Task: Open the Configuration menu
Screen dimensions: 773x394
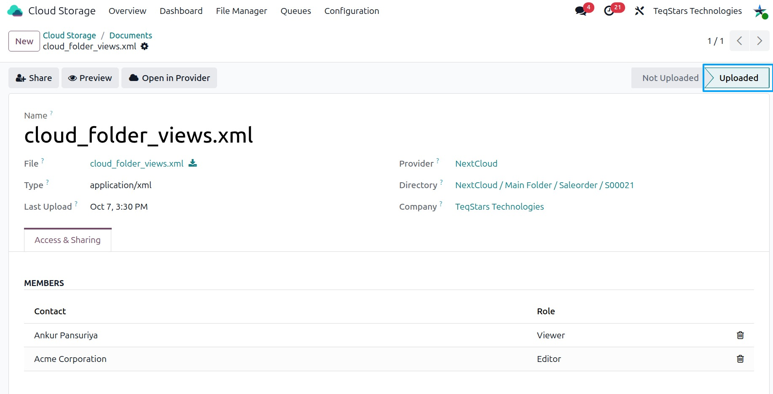Action: point(352,11)
